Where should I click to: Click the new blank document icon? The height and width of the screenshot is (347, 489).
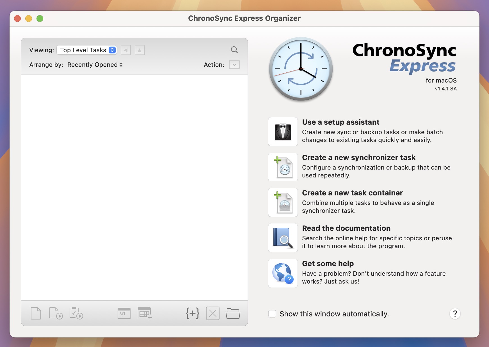click(x=35, y=313)
